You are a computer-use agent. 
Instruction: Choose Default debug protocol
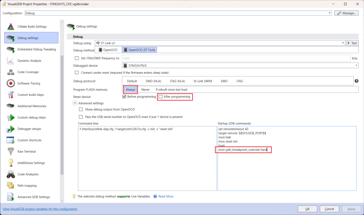(132, 81)
